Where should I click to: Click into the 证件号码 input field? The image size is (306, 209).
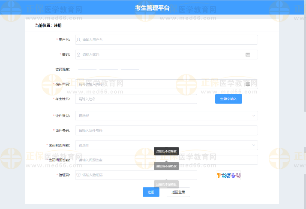click(166, 130)
